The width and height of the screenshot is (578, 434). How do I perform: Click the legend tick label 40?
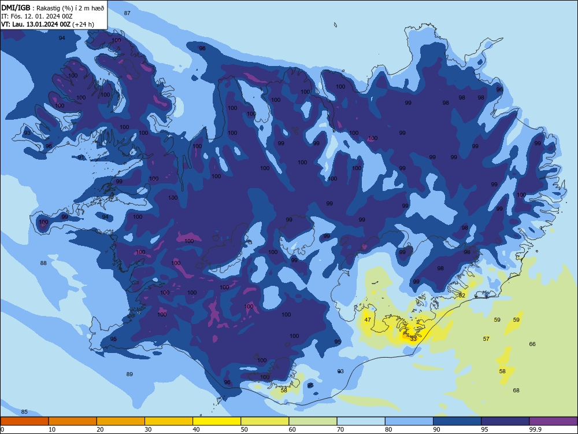pyautogui.click(x=196, y=429)
